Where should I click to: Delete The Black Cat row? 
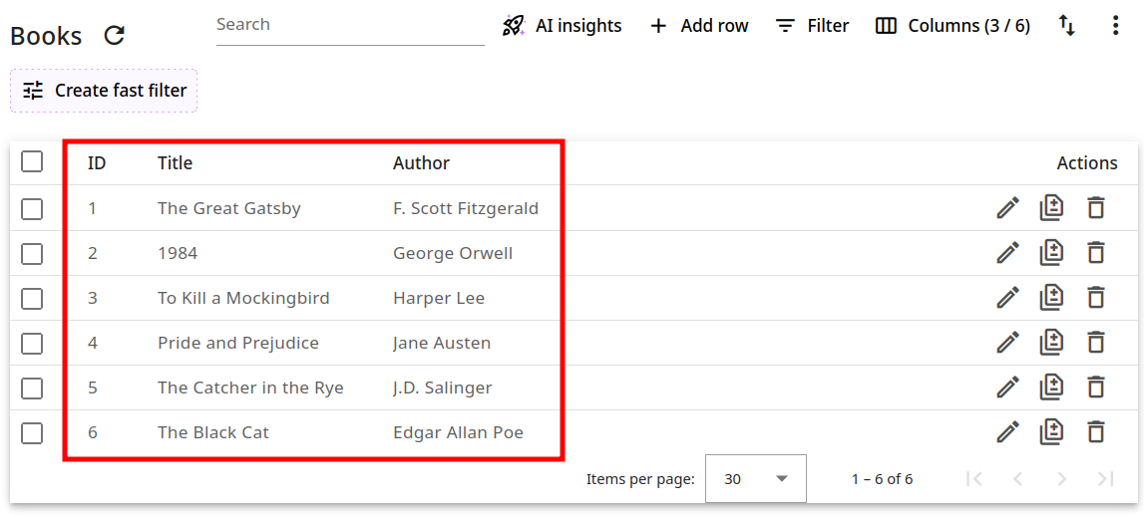pos(1095,432)
